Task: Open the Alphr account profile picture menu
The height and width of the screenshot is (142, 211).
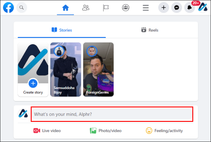Action: pos(203,8)
